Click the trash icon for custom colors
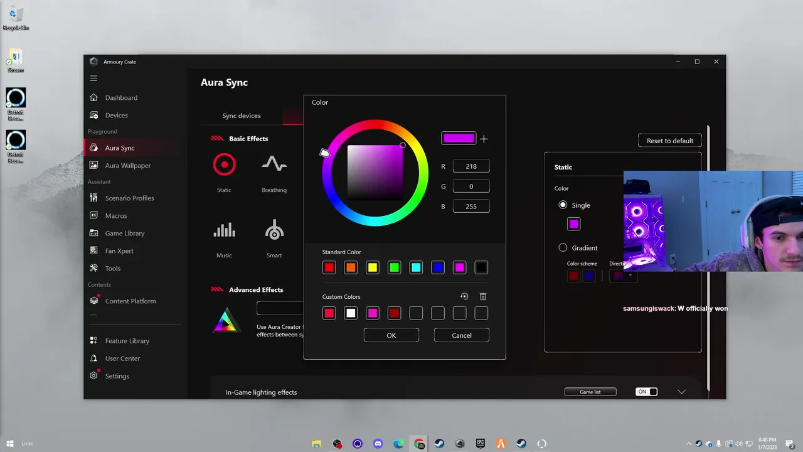Screen dimensions: 803x452 (x=483, y=296)
